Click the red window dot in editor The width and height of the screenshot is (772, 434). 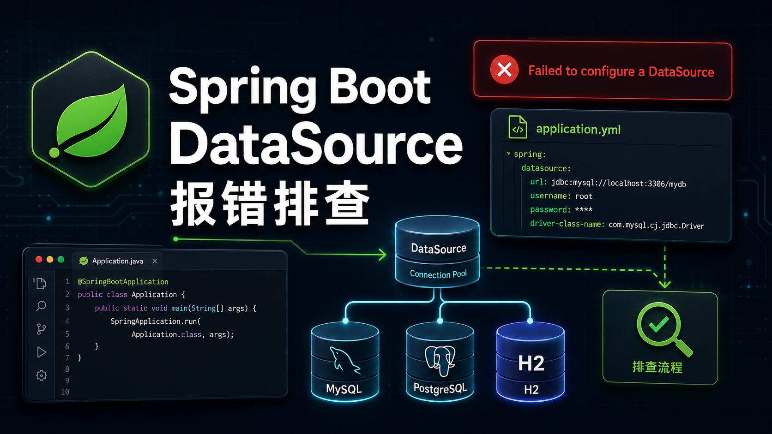(39, 260)
